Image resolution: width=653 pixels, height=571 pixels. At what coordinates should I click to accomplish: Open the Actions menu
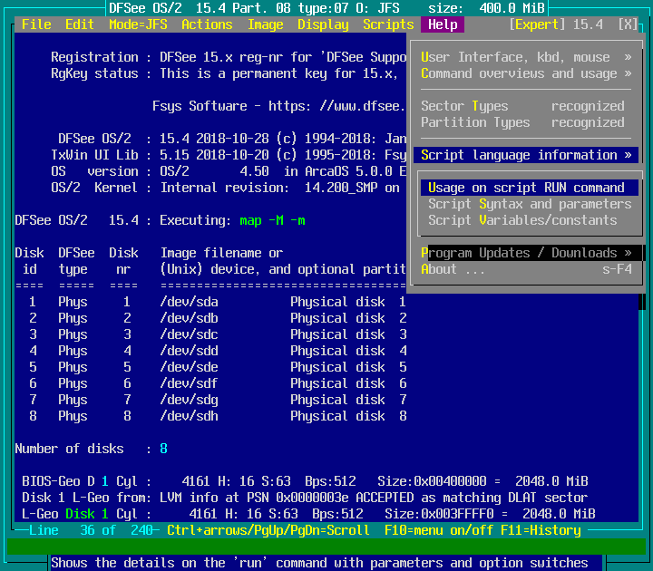click(207, 24)
